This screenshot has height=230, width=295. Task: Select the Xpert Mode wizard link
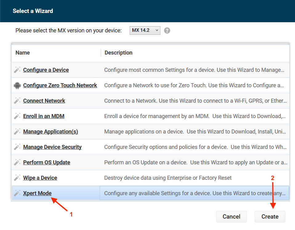(x=37, y=193)
